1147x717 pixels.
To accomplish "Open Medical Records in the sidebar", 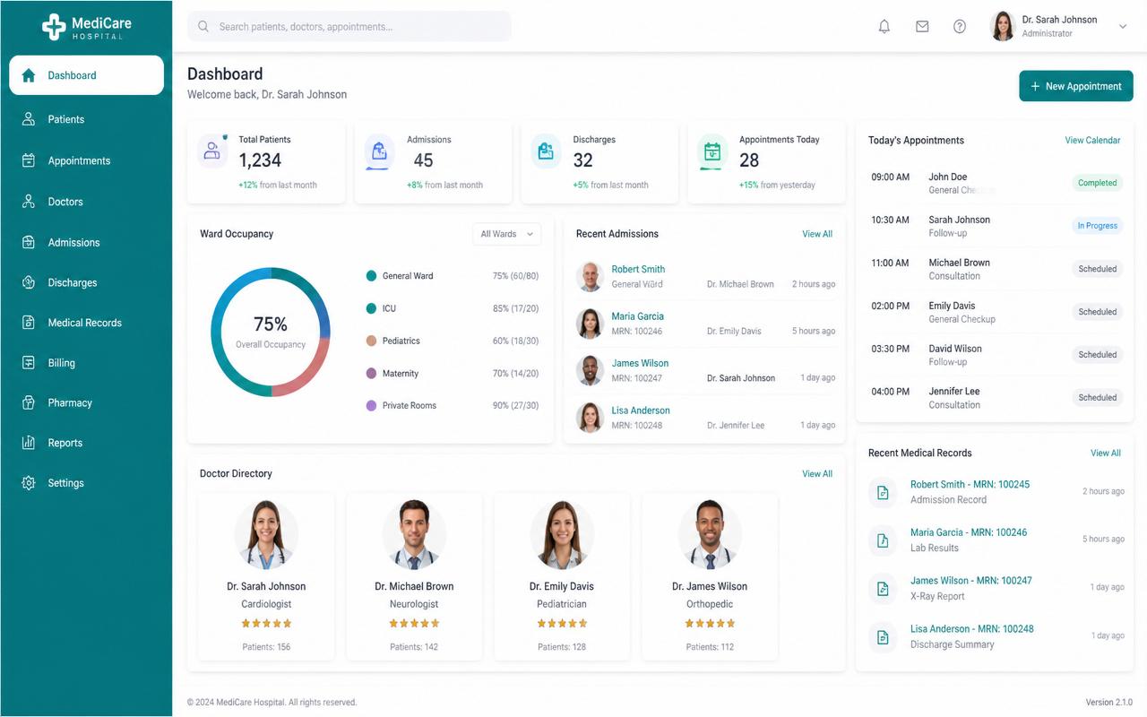I will [x=86, y=323].
